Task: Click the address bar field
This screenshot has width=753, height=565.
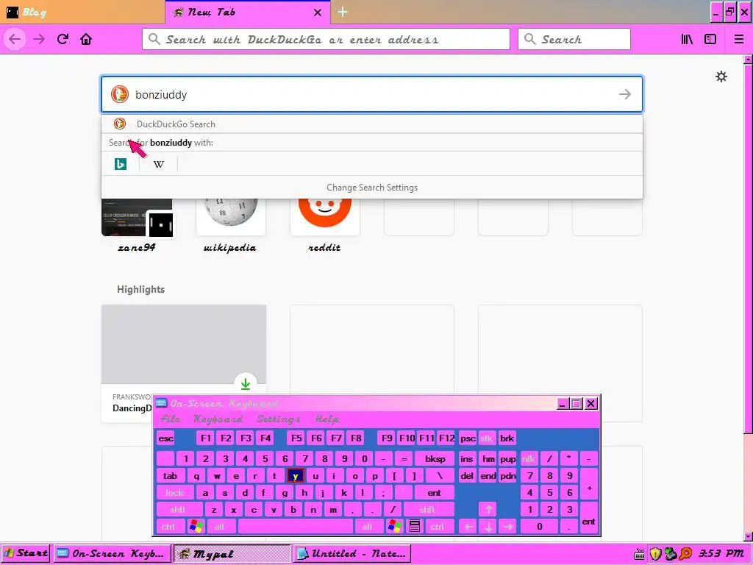Action: click(326, 39)
